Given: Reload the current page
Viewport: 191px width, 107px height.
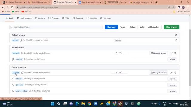Looking at the screenshot, I should tap(12, 7).
